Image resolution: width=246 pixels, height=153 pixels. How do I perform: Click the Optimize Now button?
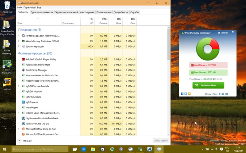[x=208, y=85]
